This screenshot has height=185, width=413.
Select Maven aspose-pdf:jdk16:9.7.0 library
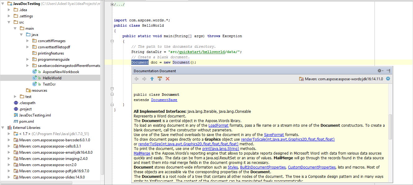tap(54, 171)
